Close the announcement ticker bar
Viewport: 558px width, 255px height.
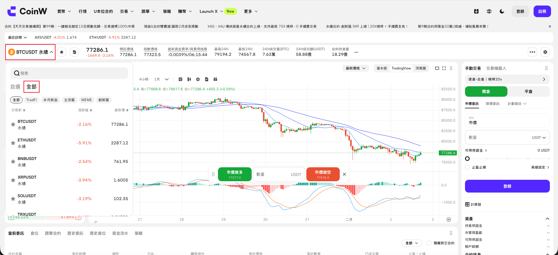[x=550, y=26]
